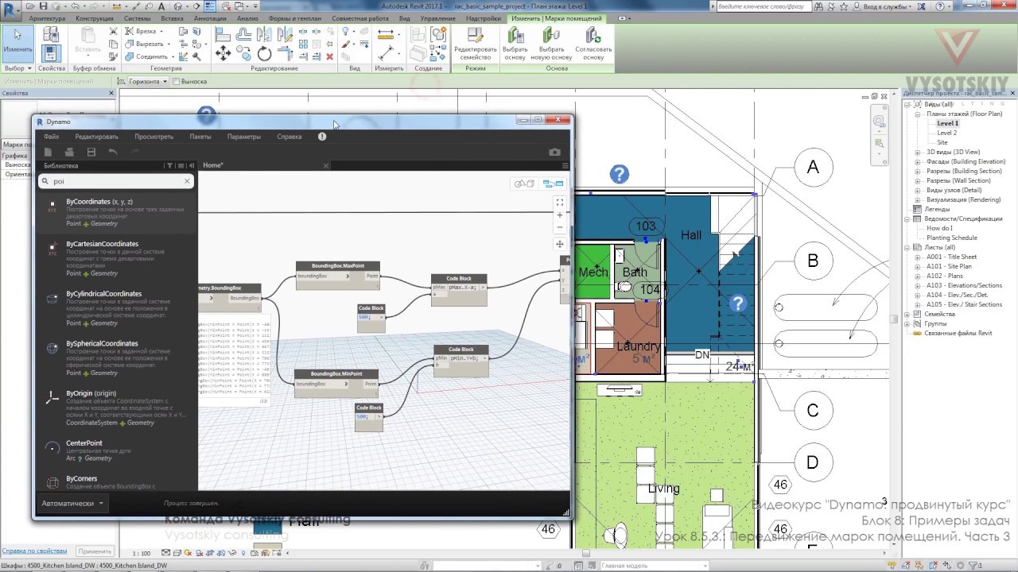Click the New file icon in Dynamo toolbar

[49, 152]
